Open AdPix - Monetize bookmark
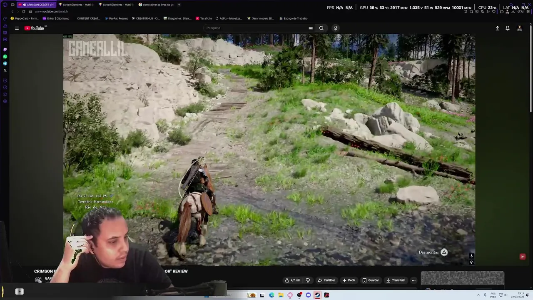This screenshot has width=533, height=300. tap(229, 18)
